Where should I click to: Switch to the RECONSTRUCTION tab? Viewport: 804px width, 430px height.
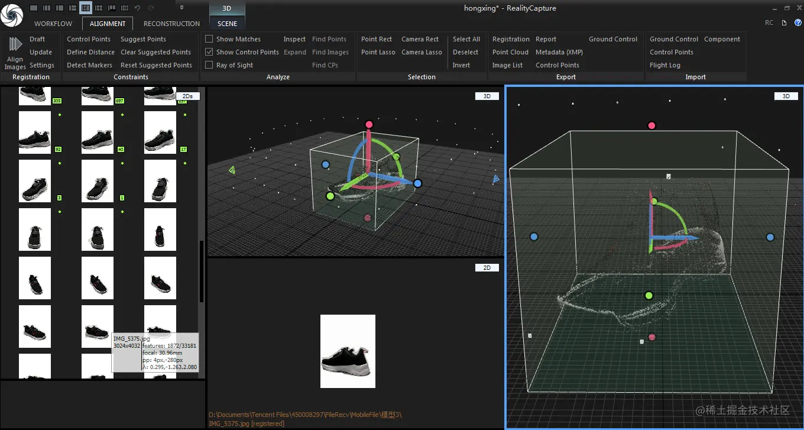coord(171,24)
